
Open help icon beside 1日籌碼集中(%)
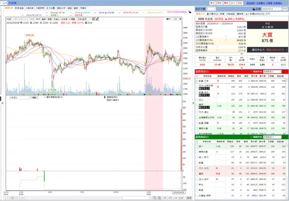pyautogui.click(x=226, y=40)
